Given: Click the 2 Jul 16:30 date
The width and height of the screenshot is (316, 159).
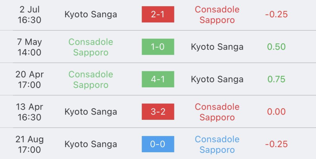Looking at the screenshot, I should [x=29, y=15].
